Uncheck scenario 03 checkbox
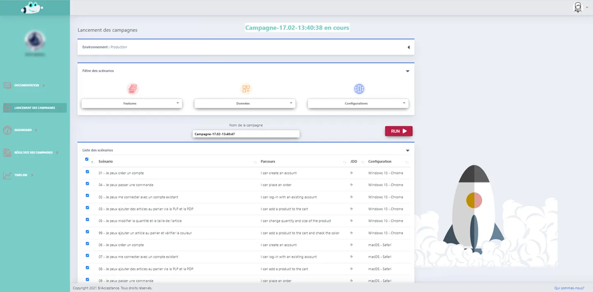 [87, 207]
